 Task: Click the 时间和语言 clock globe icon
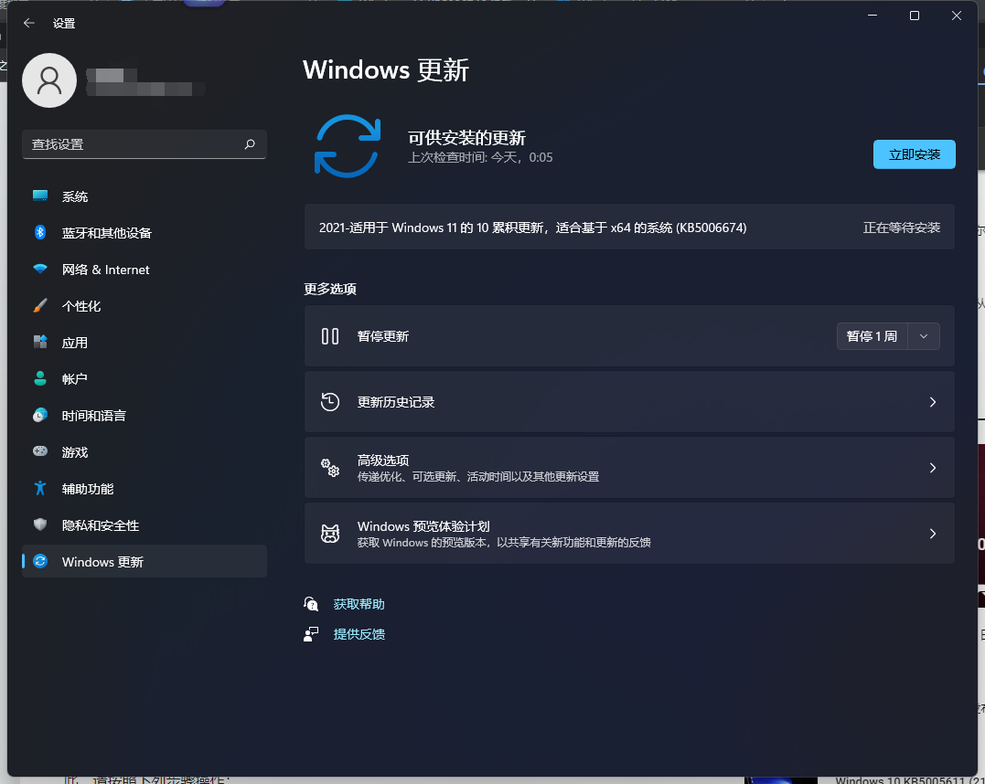pos(40,415)
